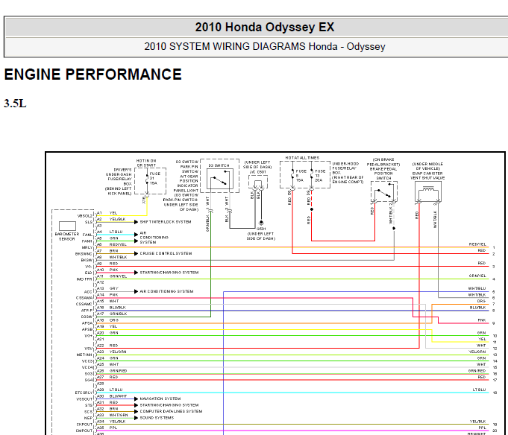
Task: Click the 'A6 RED/YEL' pin label
Action: pos(112,244)
